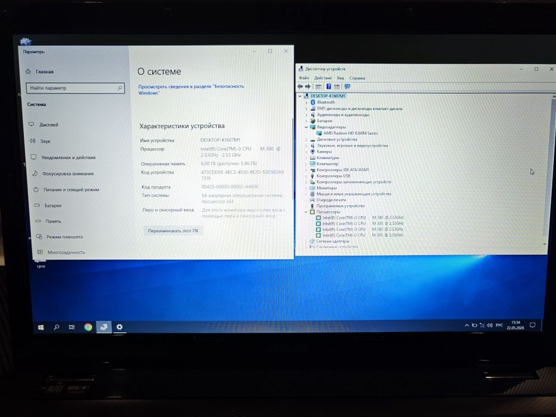Image resolution: width=556 pixels, height=417 pixels.
Task: Open the Безопасность Windows details link
Action: 191,89
